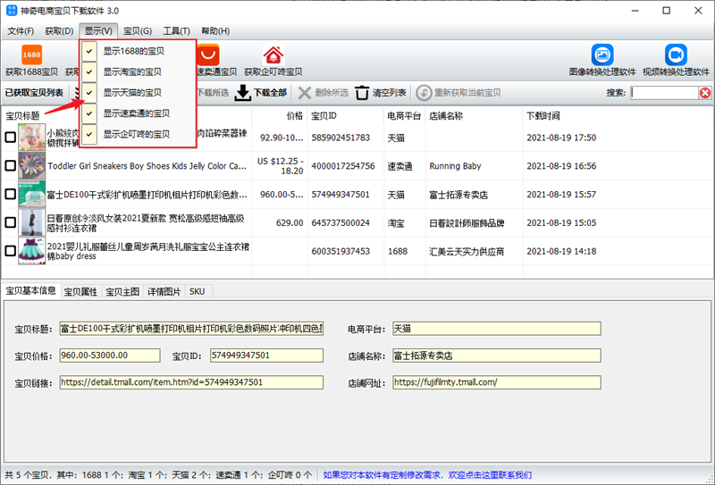This screenshot has height=485, width=715.
Task: Select the 宝贝基本信息 tab
Action: [x=30, y=290]
